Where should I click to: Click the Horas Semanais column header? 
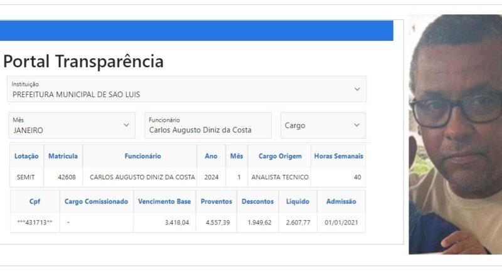338,156
